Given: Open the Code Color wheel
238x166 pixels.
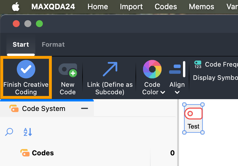Looking at the screenshot, I should click(152, 69).
